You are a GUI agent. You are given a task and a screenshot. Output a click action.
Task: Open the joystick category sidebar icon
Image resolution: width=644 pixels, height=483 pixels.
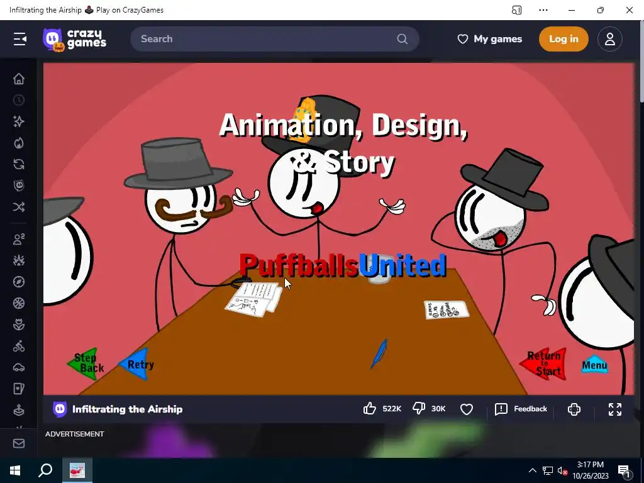coord(19,410)
